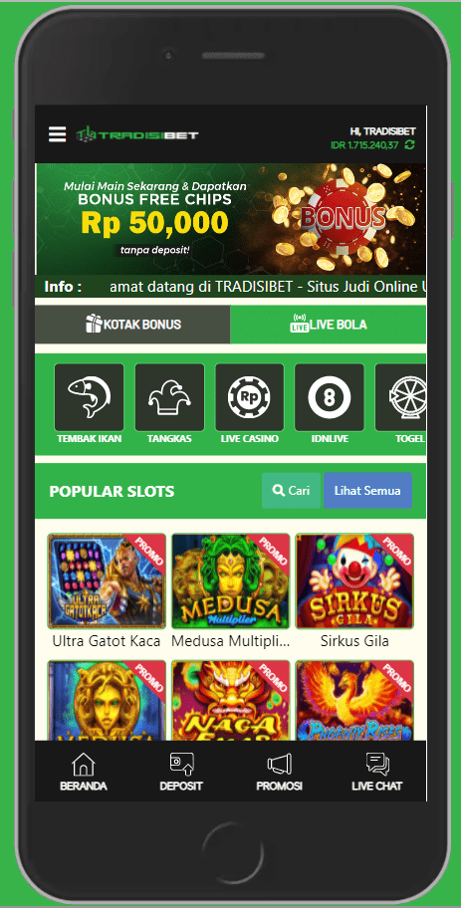461x908 pixels.
Task: Open the Togel wheel icon
Action: [x=401, y=397]
